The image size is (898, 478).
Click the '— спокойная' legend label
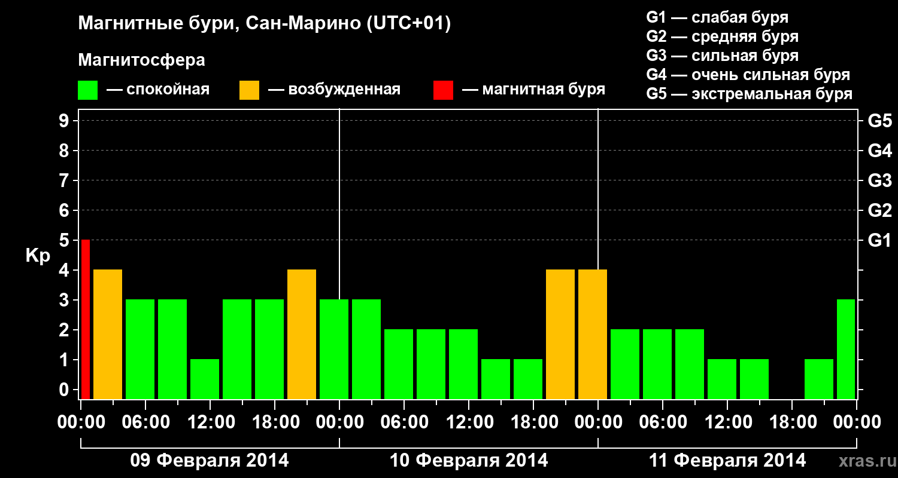[x=158, y=90]
